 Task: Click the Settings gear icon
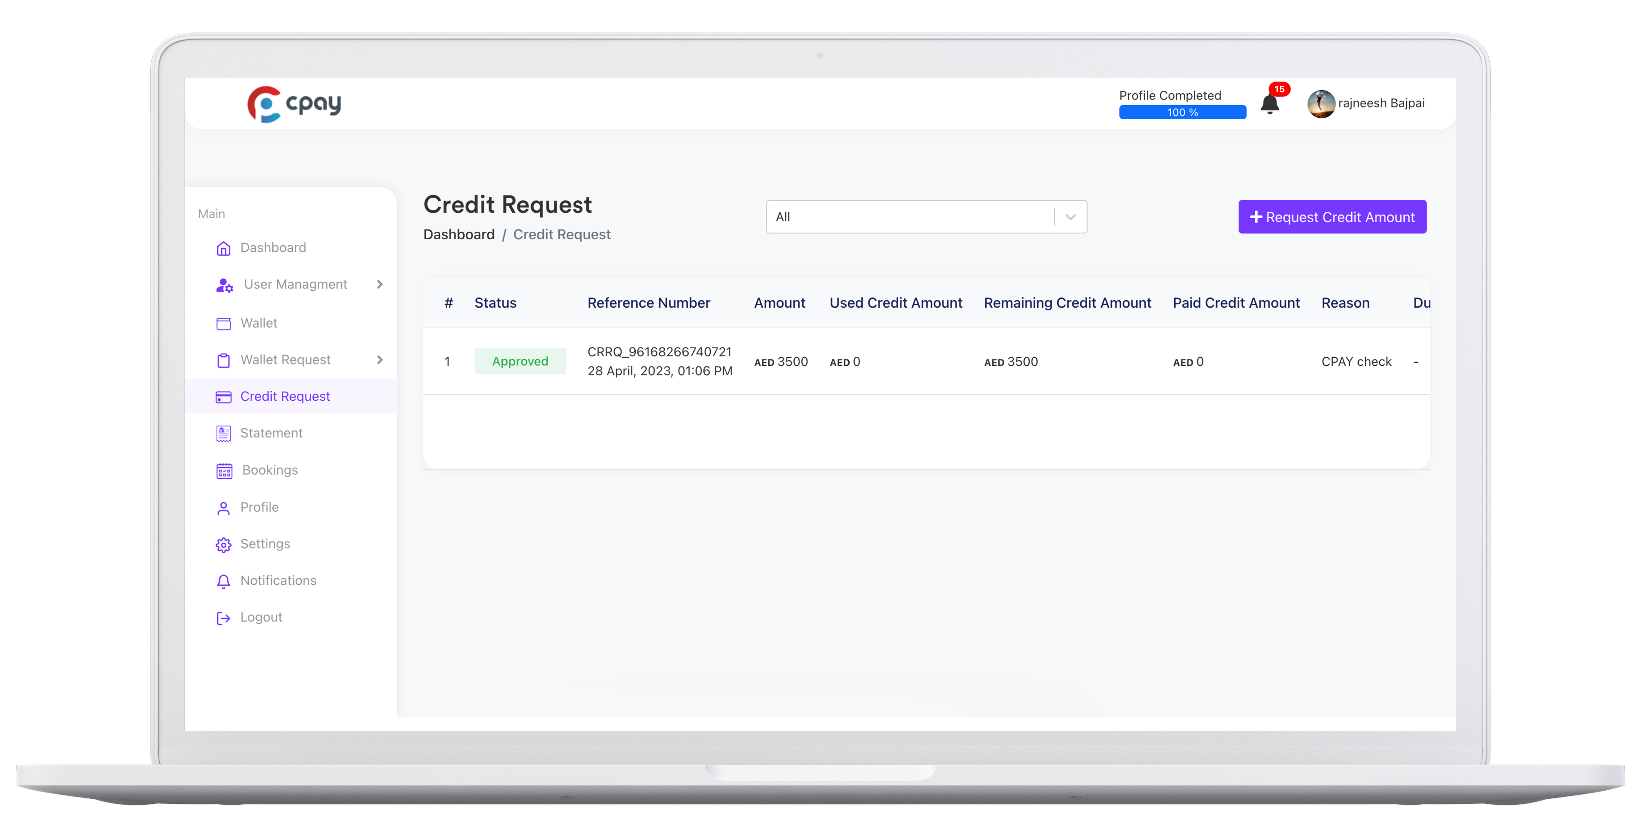click(223, 544)
